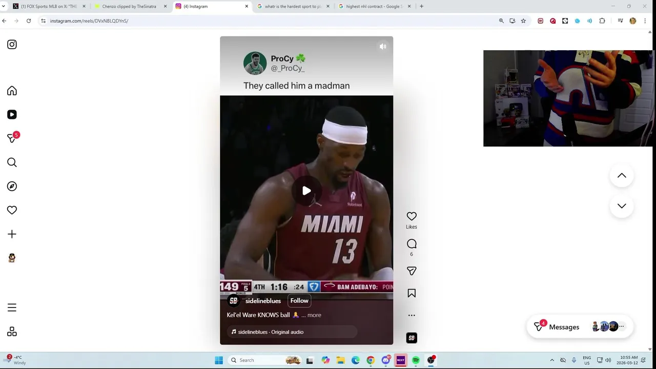Switch to Chenzo clipped by TheSinatra tab
Screen dimensions: 656x369
pos(129,6)
